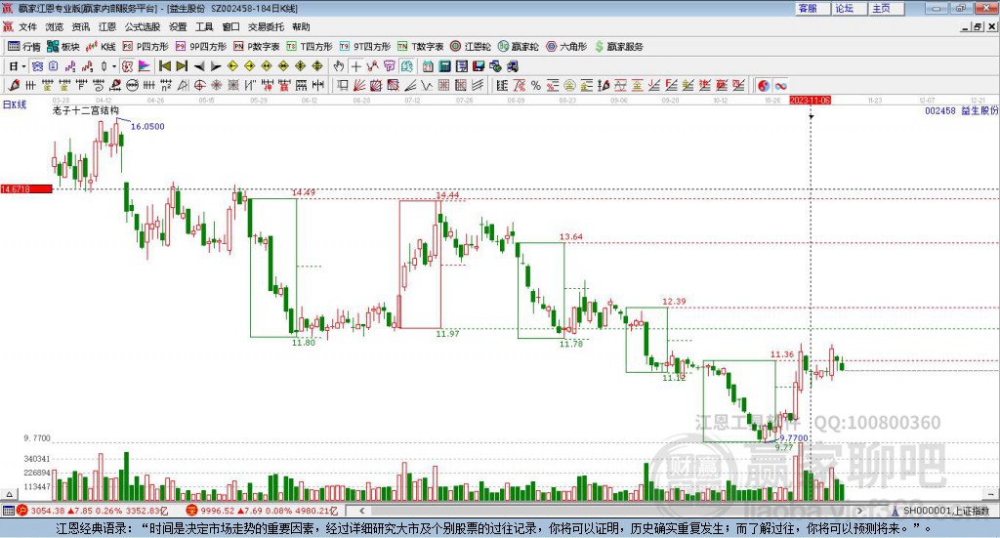Select the percent (%) drawing tool
This screenshot has width=1000, height=538.
[536, 85]
